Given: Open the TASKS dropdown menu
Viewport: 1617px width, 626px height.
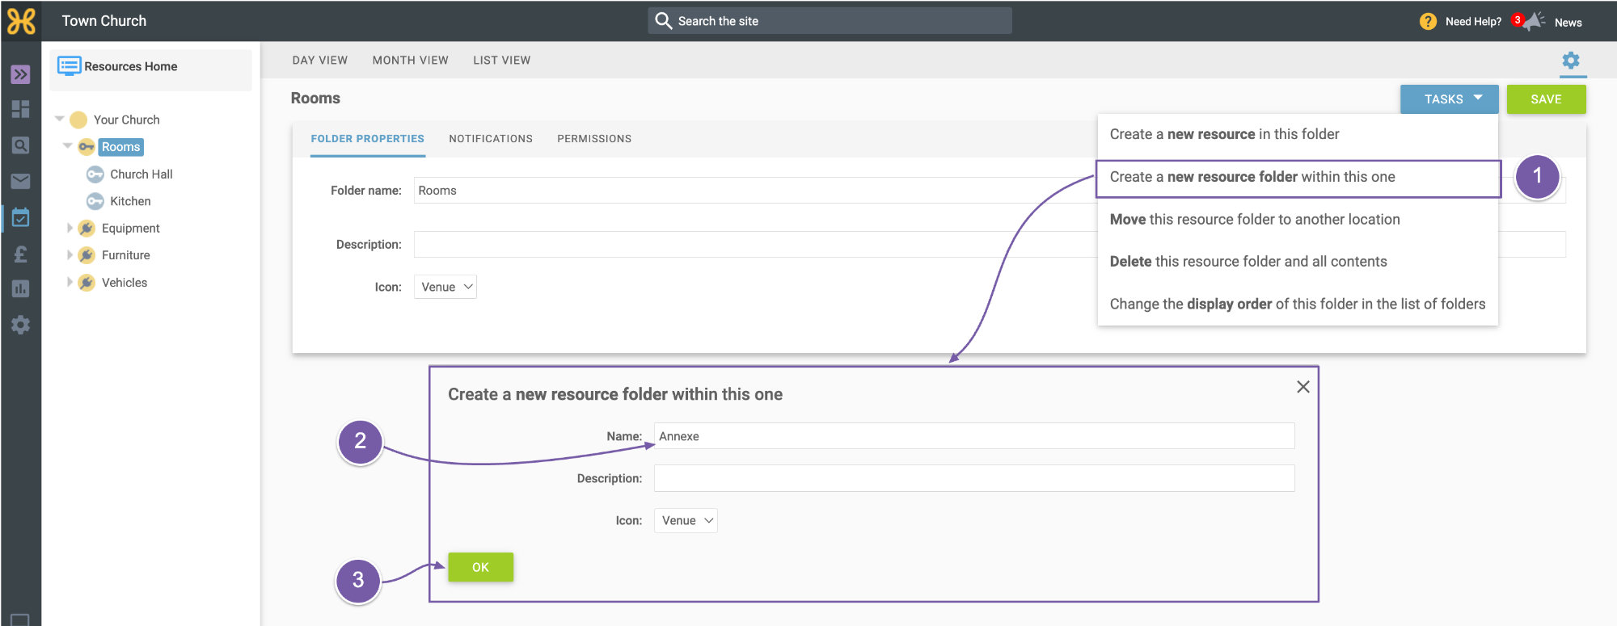Looking at the screenshot, I should (x=1449, y=99).
